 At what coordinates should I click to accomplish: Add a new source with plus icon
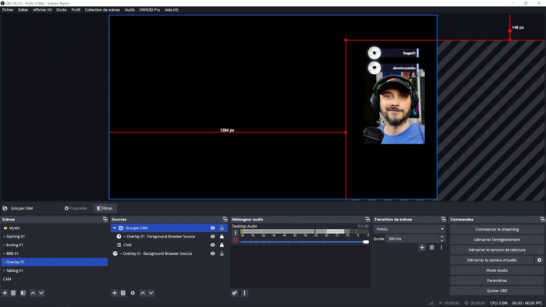[x=115, y=293]
